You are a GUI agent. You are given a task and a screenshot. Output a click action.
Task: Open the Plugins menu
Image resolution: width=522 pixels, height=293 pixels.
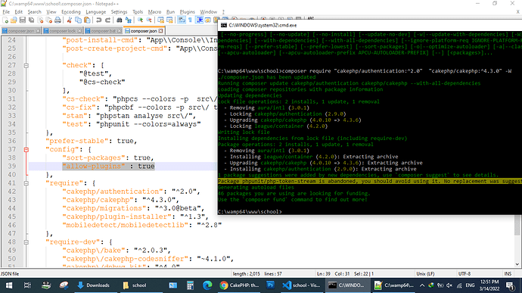[187, 11]
